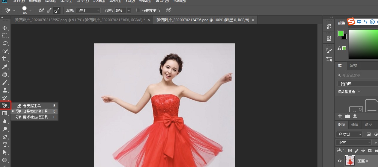Click the 容差 50% value field
This screenshot has height=167, width=378.
tap(120, 10)
